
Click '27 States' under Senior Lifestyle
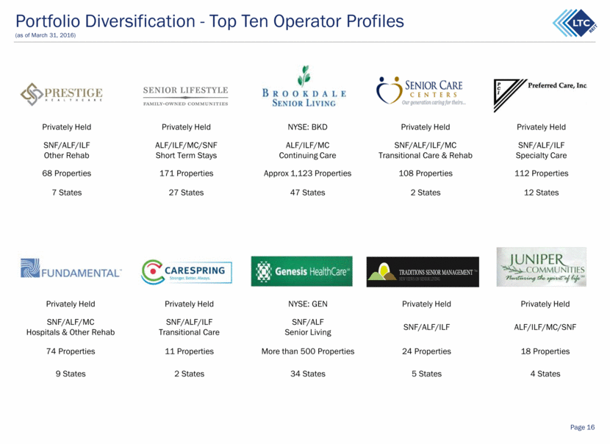tap(187, 193)
